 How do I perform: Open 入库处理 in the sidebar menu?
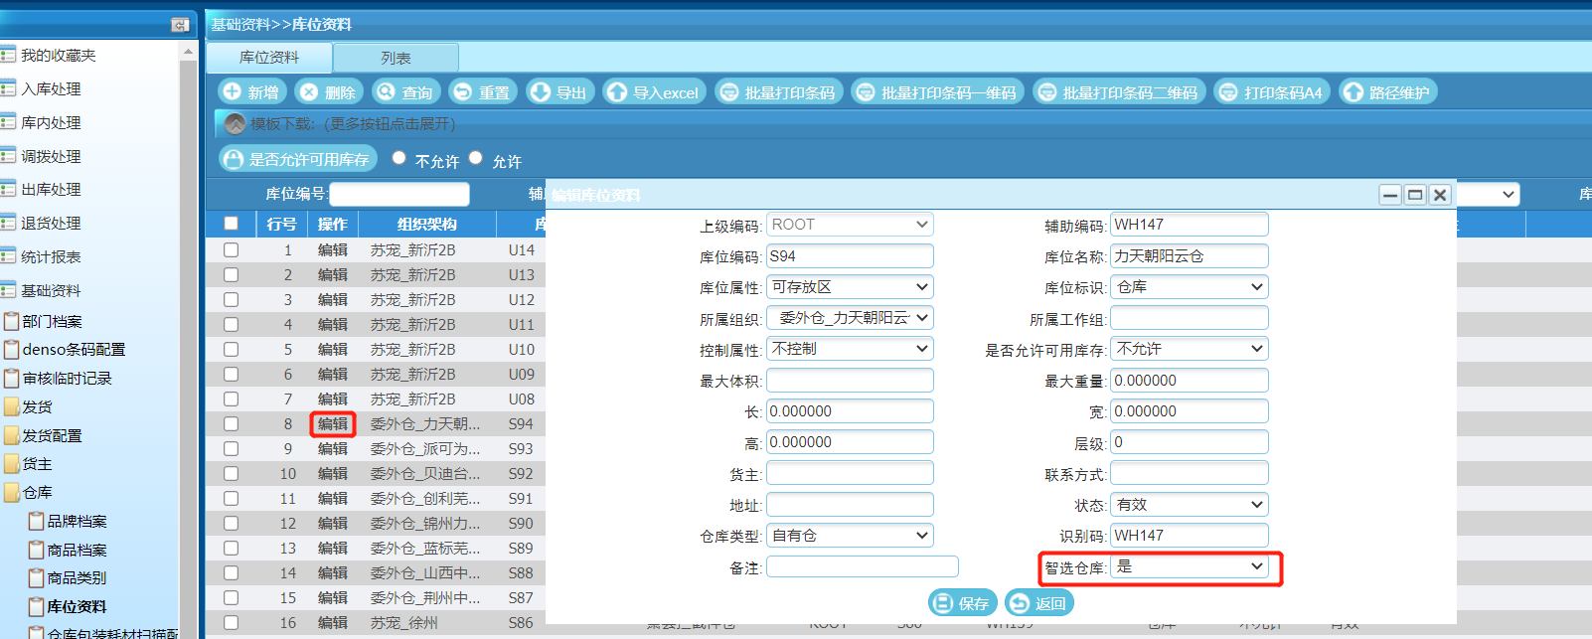tap(51, 88)
